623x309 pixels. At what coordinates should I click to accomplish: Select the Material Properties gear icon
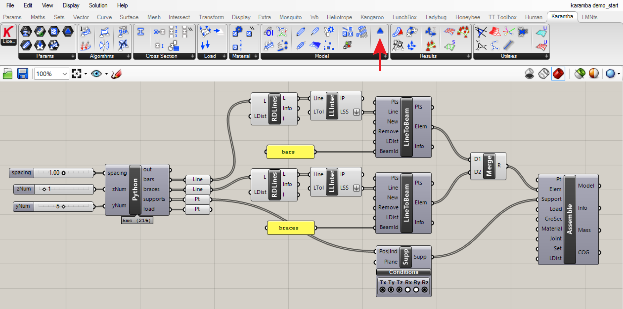click(237, 31)
